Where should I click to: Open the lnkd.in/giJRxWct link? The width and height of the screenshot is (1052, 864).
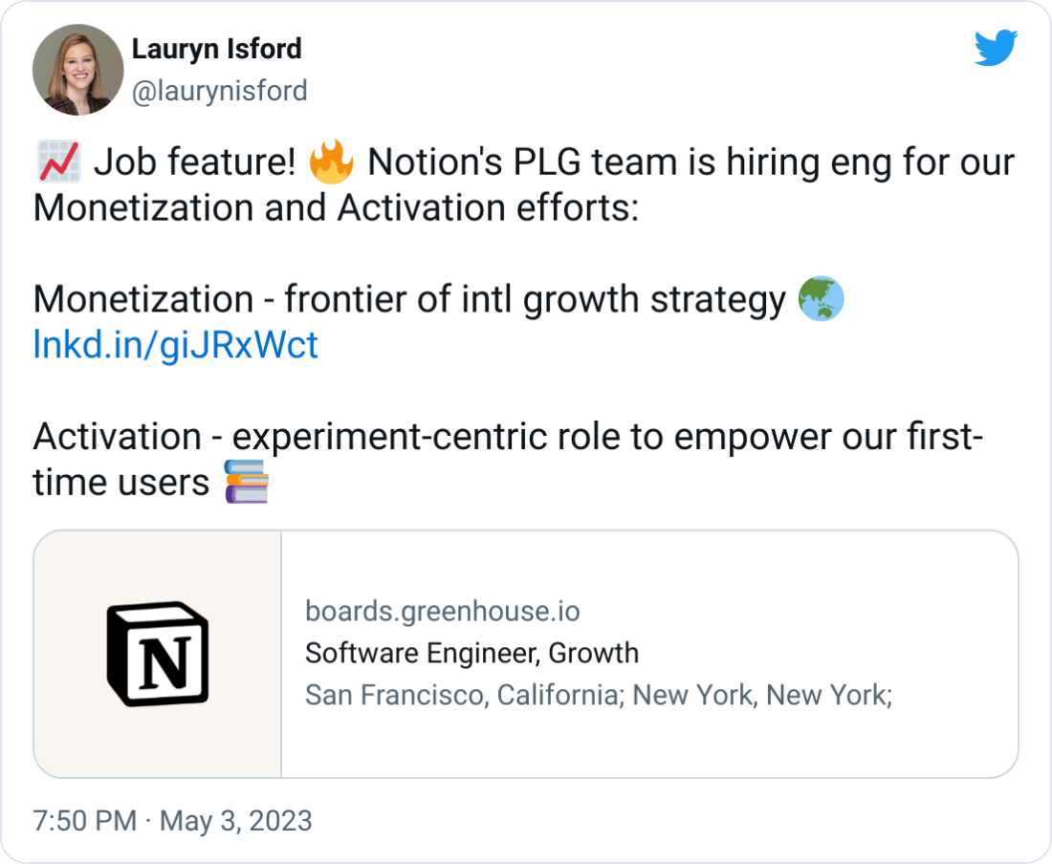174,345
